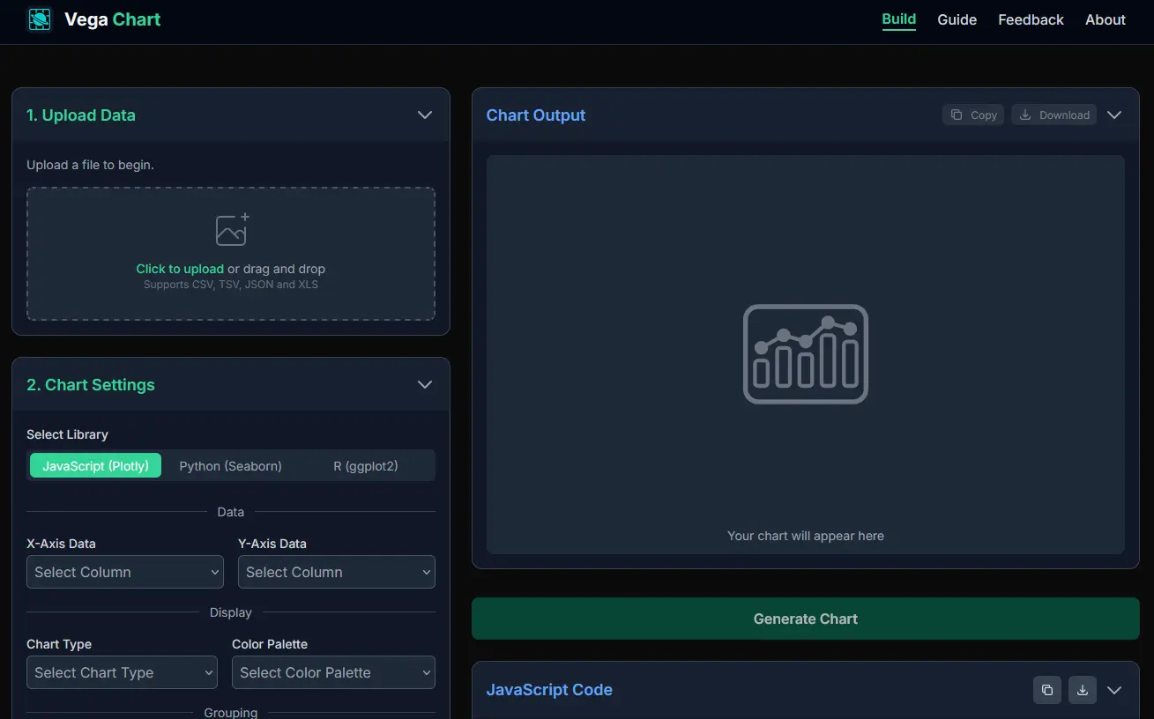Select the JavaScript (Plotly) library option
The width and height of the screenshot is (1154, 719).
point(94,465)
